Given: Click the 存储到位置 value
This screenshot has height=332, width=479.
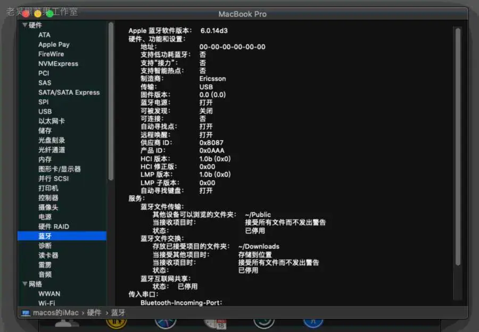Looking at the screenshot, I should click(255, 254).
